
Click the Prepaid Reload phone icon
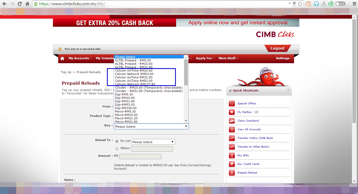coord(232,173)
